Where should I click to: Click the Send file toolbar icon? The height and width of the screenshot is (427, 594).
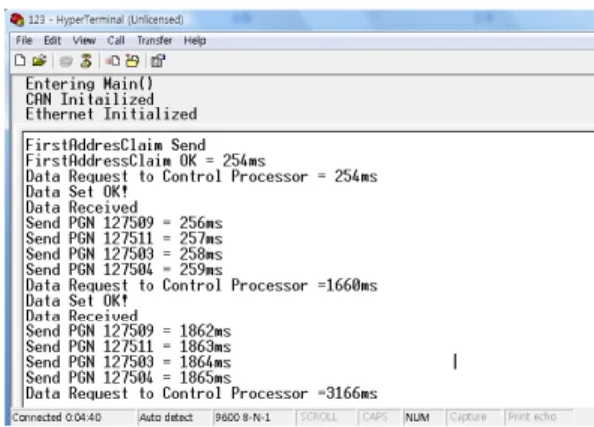pyautogui.click(x=113, y=61)
